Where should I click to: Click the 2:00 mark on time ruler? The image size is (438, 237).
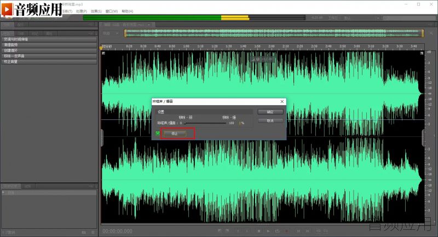tap(272, 47)
